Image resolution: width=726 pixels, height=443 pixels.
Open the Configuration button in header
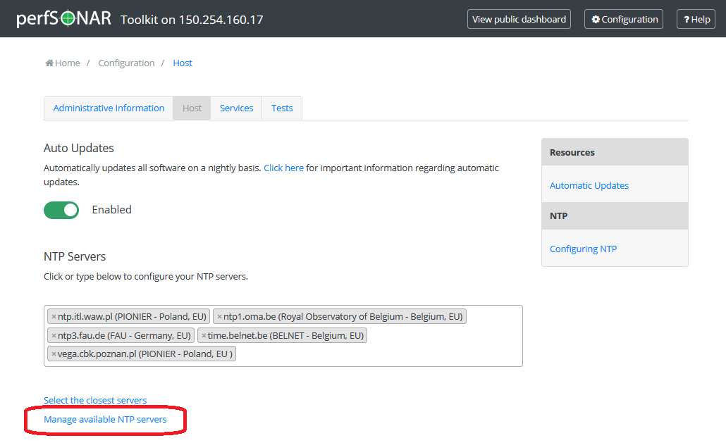click(624, 19)
